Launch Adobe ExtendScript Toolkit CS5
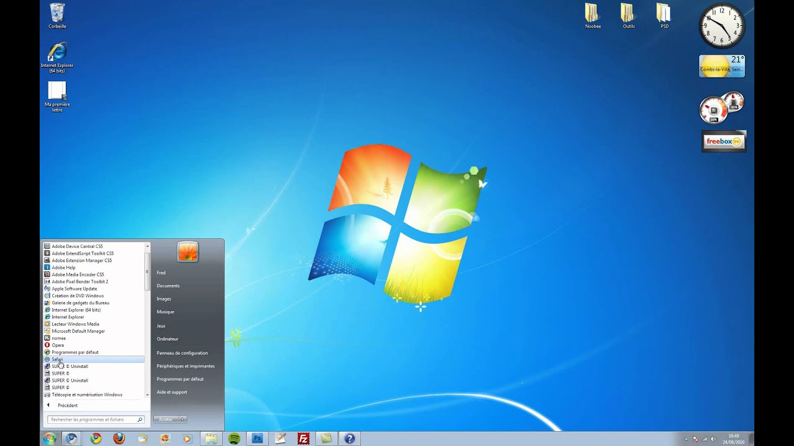The height and width of the screenshot is (446, 794). pyautogui.click(x=94, y=253)
